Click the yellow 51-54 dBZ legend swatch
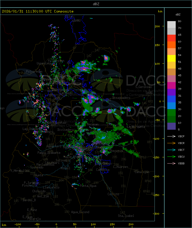Viewport: 192px width, 228px height. 171,58
